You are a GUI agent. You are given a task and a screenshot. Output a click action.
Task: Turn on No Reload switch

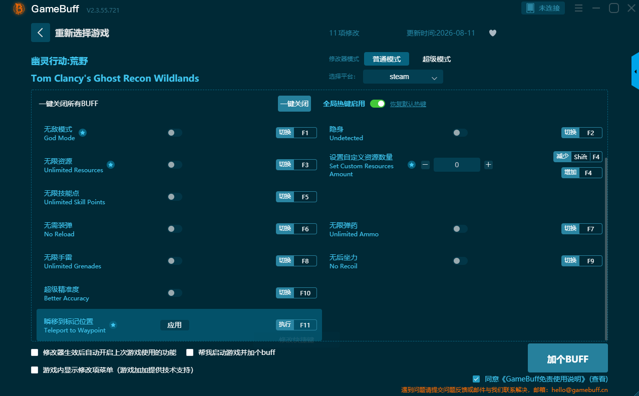(x=175, y=229)
